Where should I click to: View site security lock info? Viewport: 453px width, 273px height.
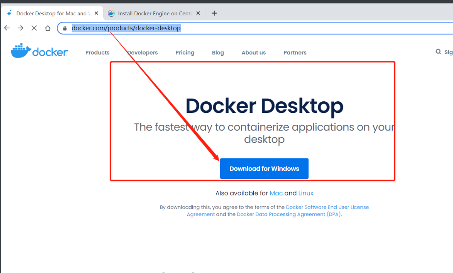(x=65, y=28)
